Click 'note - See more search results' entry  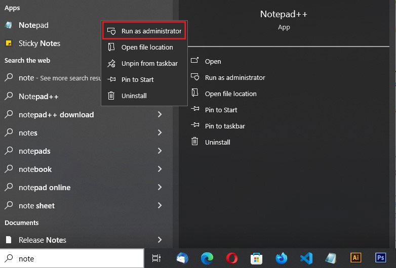51,78
